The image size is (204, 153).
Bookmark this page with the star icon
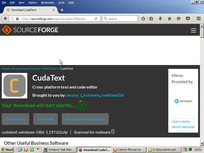[x=143, y=19]
